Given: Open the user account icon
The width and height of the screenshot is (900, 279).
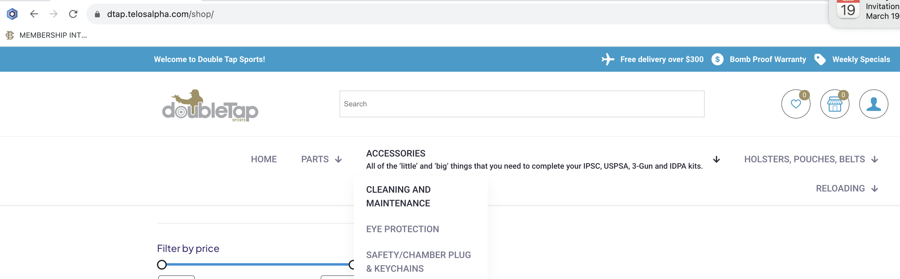Looking at the screenshot, I should coord(874,104).
